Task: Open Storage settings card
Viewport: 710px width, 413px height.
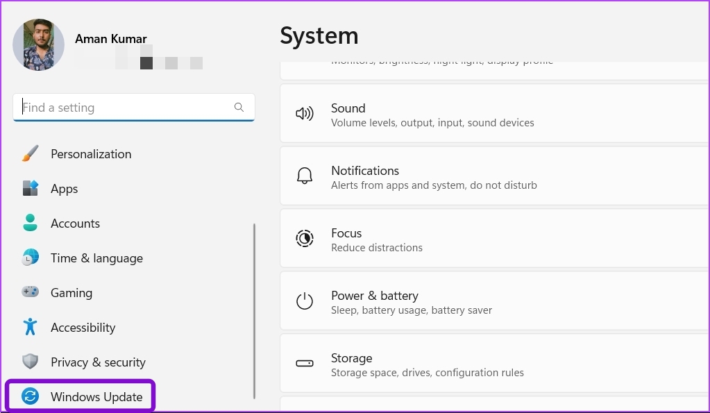Action: [494, 363]
